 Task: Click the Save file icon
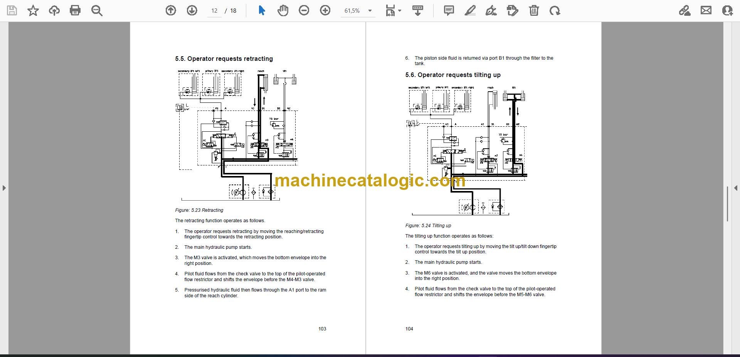pyautogui.click(x=12, y=10)
